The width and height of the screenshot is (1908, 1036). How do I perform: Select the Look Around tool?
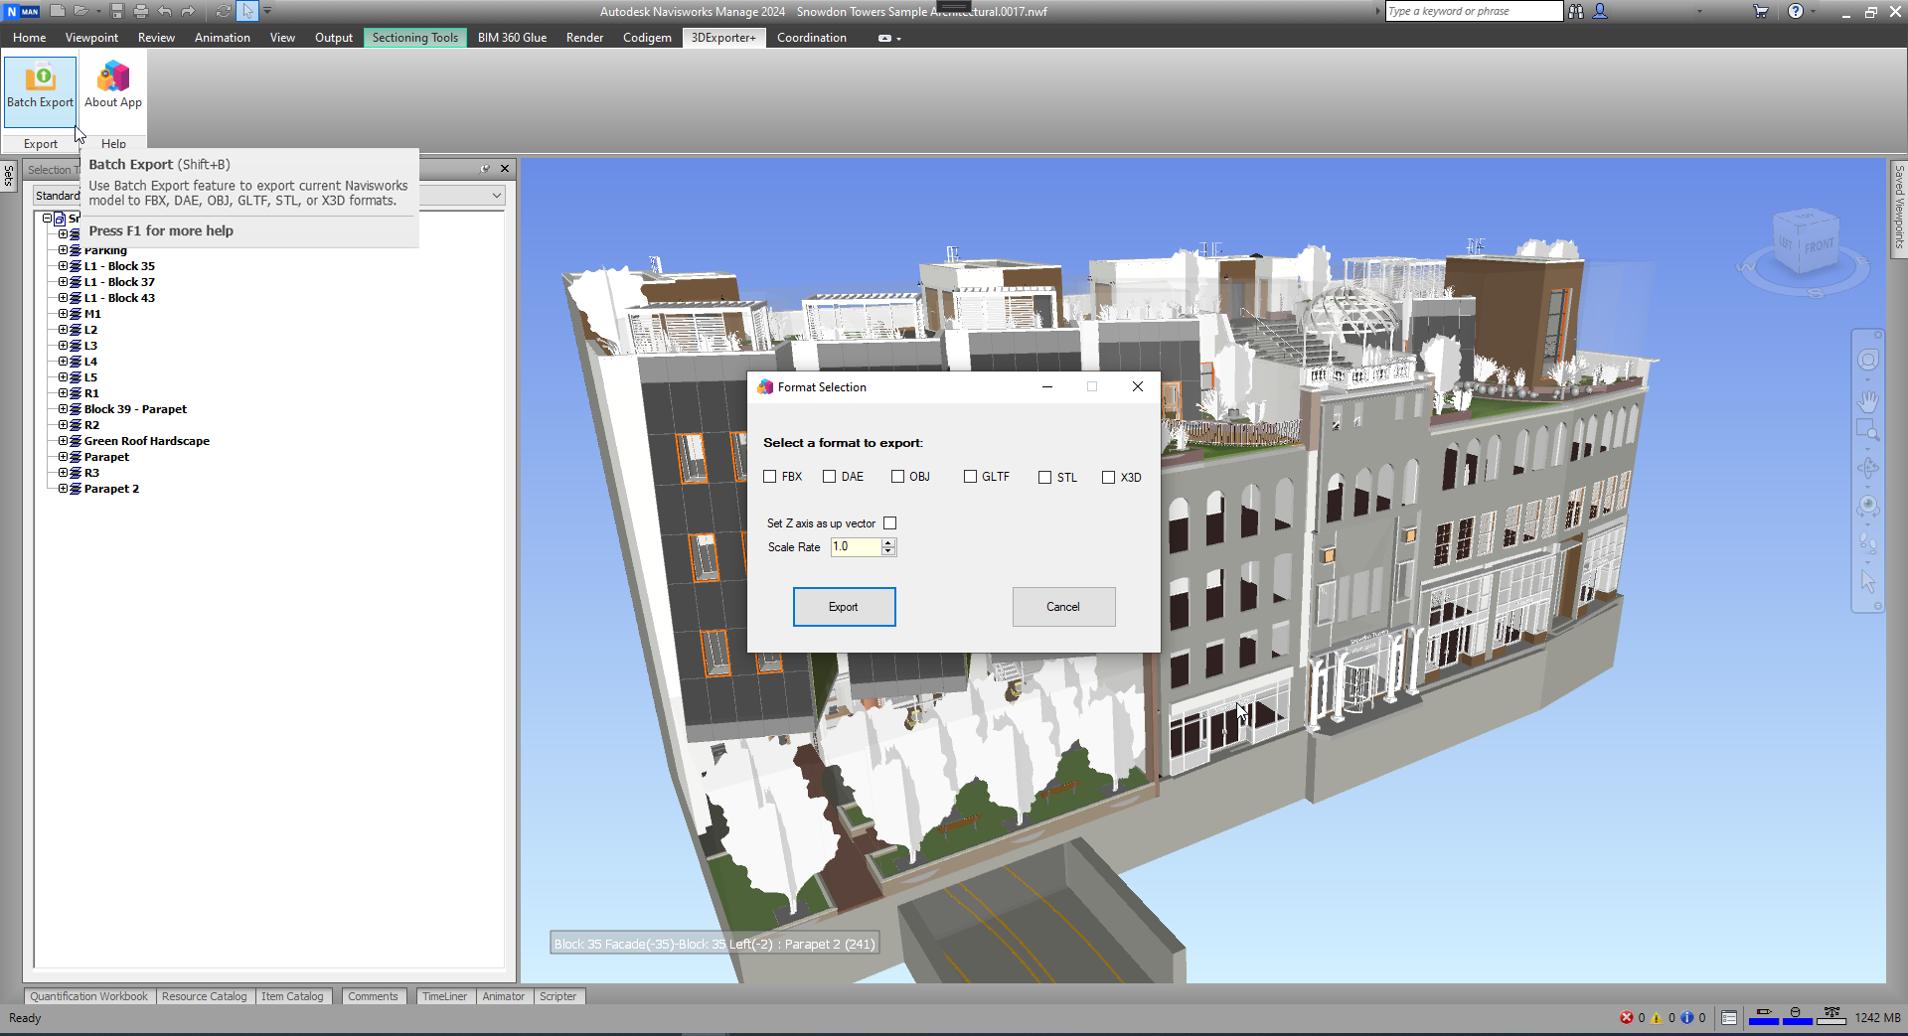coord(1868,506)
